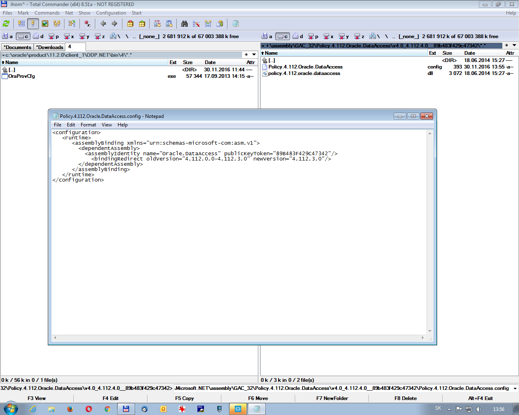
Task: Click the Synchronize directories icon
Action: coord(208,24)
